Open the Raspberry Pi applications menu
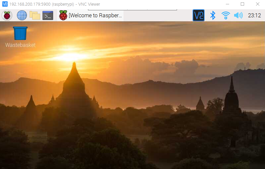This screenshot has height=169, width=265. 7,15
